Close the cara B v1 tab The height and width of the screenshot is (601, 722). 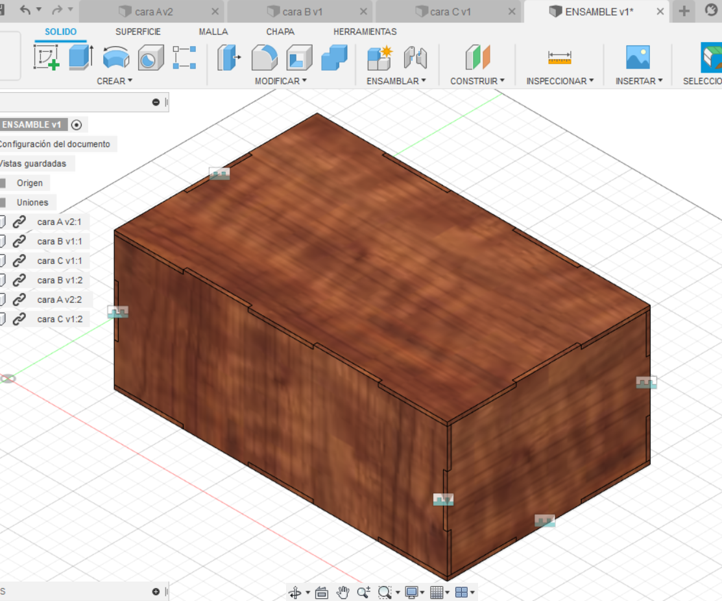coord(364,12)
